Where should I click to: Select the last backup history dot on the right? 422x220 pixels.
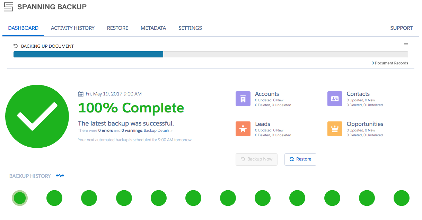tap(402, 198)
